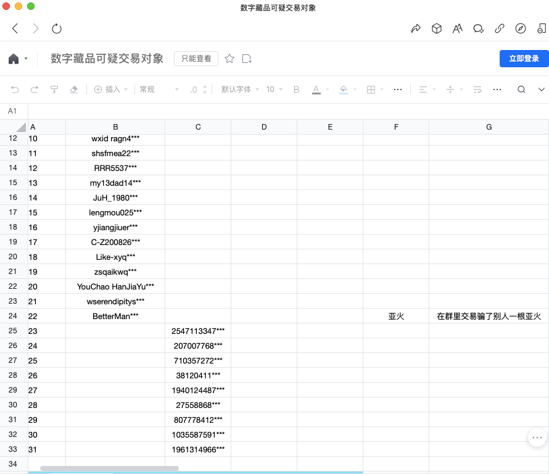Open the font size 10 dropdown

[x=270, y=89]
